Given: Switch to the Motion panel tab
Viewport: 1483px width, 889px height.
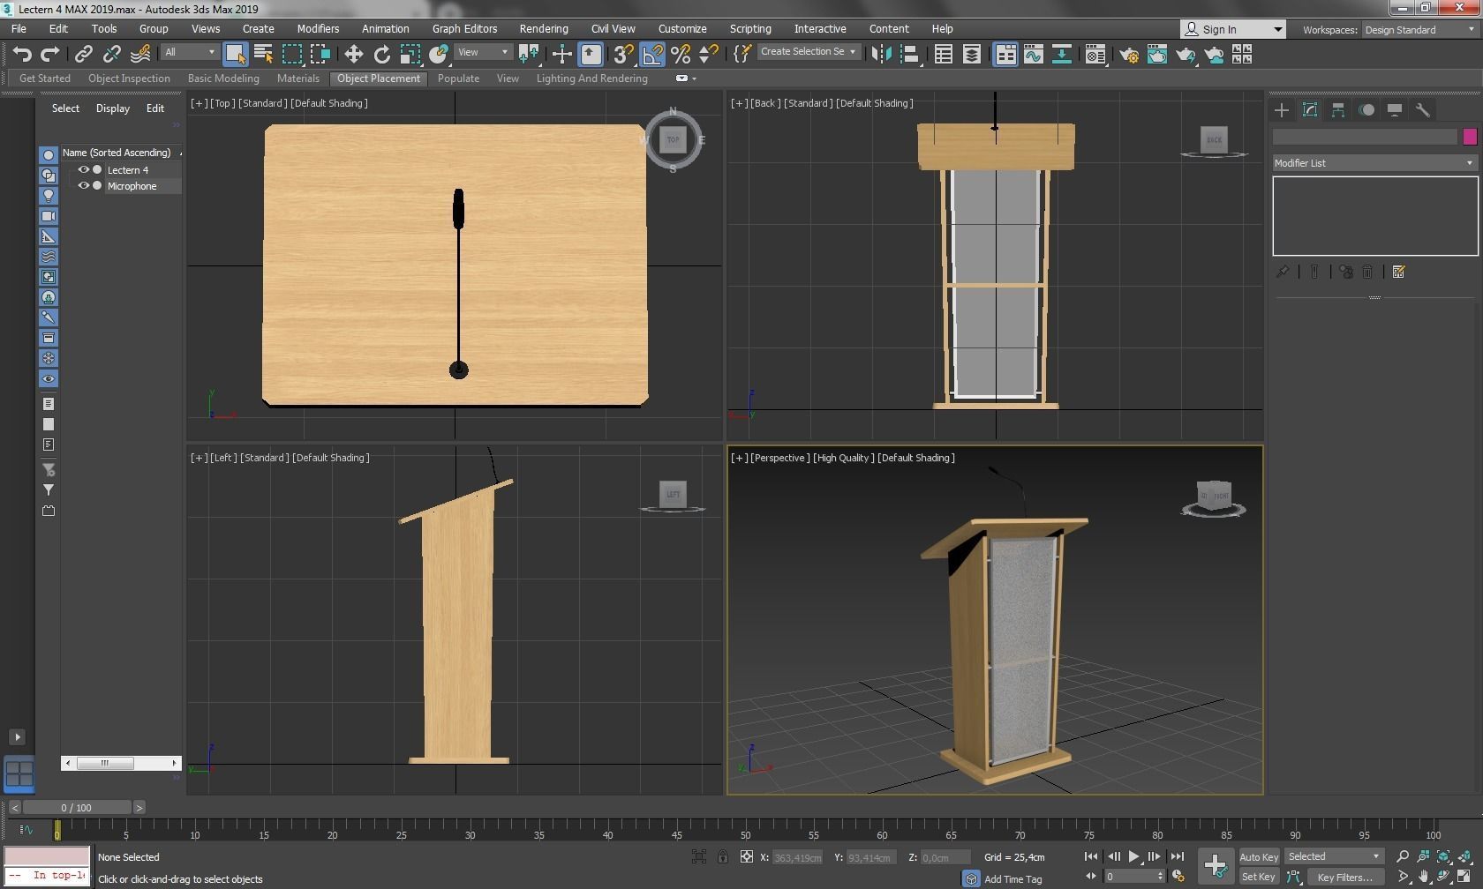Looking at the screenshot, I should pos(1366,110).
